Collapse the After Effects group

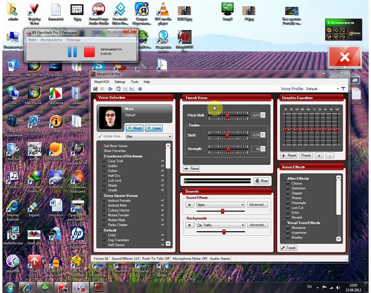[x=284, y=179]
